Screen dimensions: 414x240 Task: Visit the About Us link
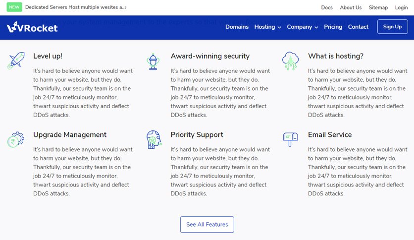[x=351, y=7]
